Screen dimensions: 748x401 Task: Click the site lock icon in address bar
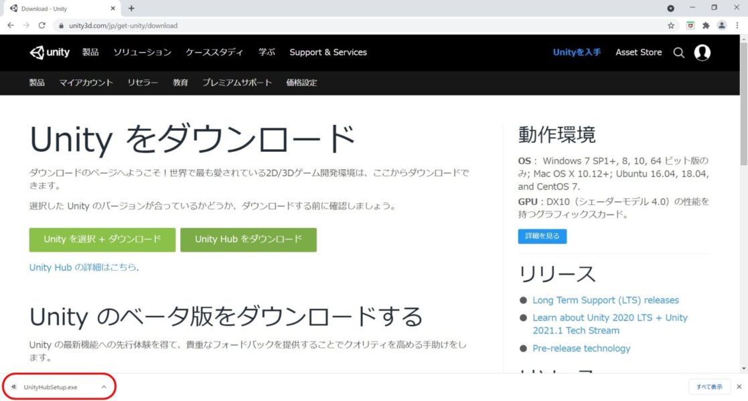pyautogui.click(x=61, y=25)
